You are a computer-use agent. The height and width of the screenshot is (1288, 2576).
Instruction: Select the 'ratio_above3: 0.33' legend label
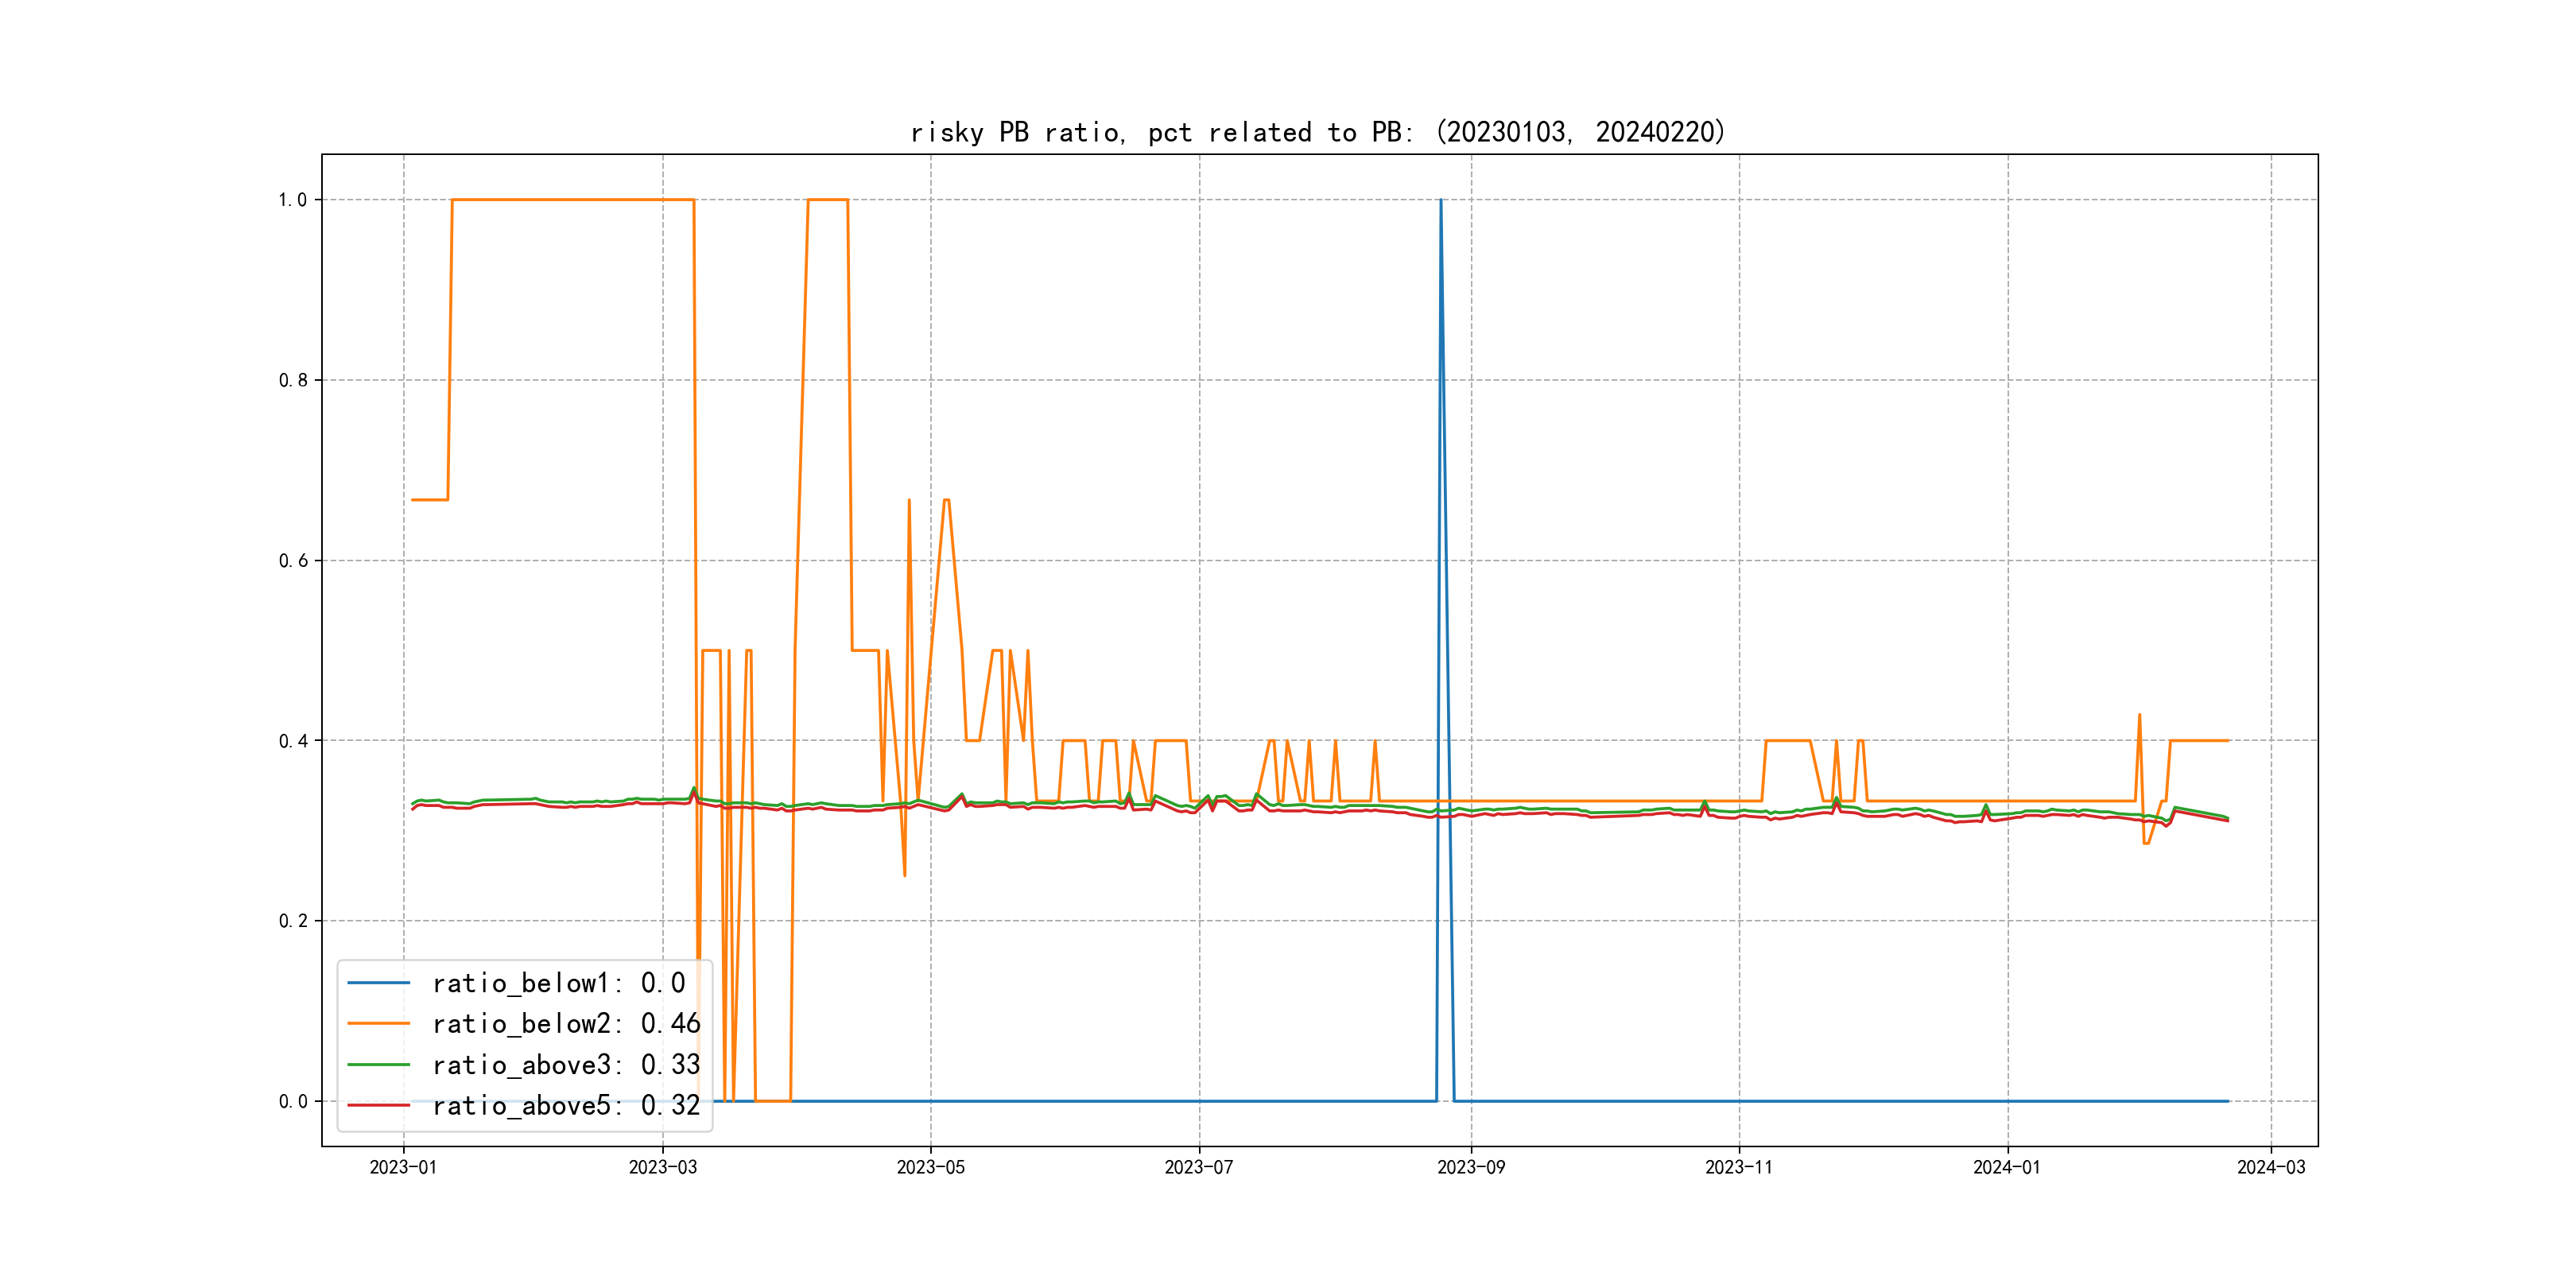pyautogui.click(x=566, y=1065)
